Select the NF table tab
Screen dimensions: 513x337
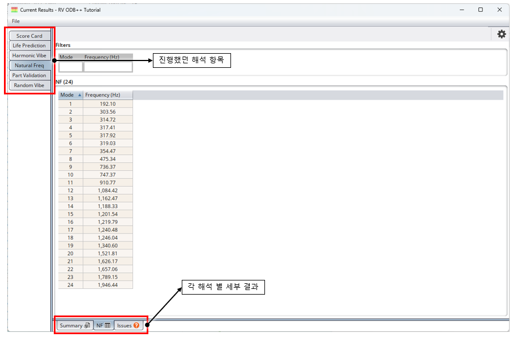point(103,326)
